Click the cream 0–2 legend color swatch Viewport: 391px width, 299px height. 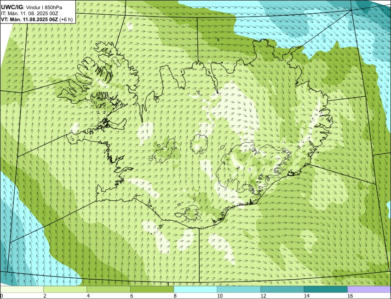click(x=22, y=289)
